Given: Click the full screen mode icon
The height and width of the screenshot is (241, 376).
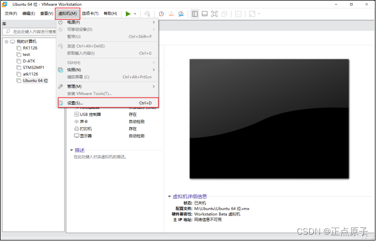Looking at the screenshot, I should click(214, 14).
